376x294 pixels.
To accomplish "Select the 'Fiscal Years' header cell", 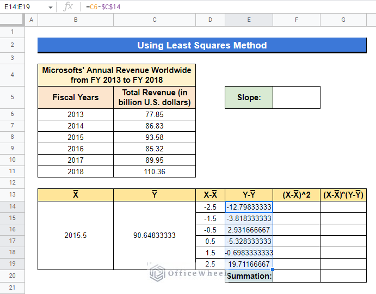I will 76,97.
